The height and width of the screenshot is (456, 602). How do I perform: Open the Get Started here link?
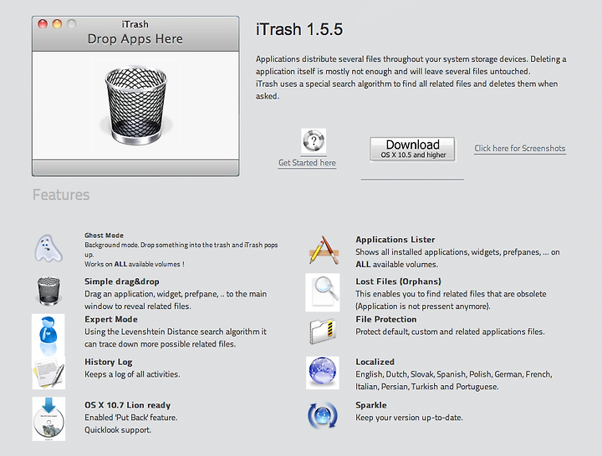click(x=307, y=163)
